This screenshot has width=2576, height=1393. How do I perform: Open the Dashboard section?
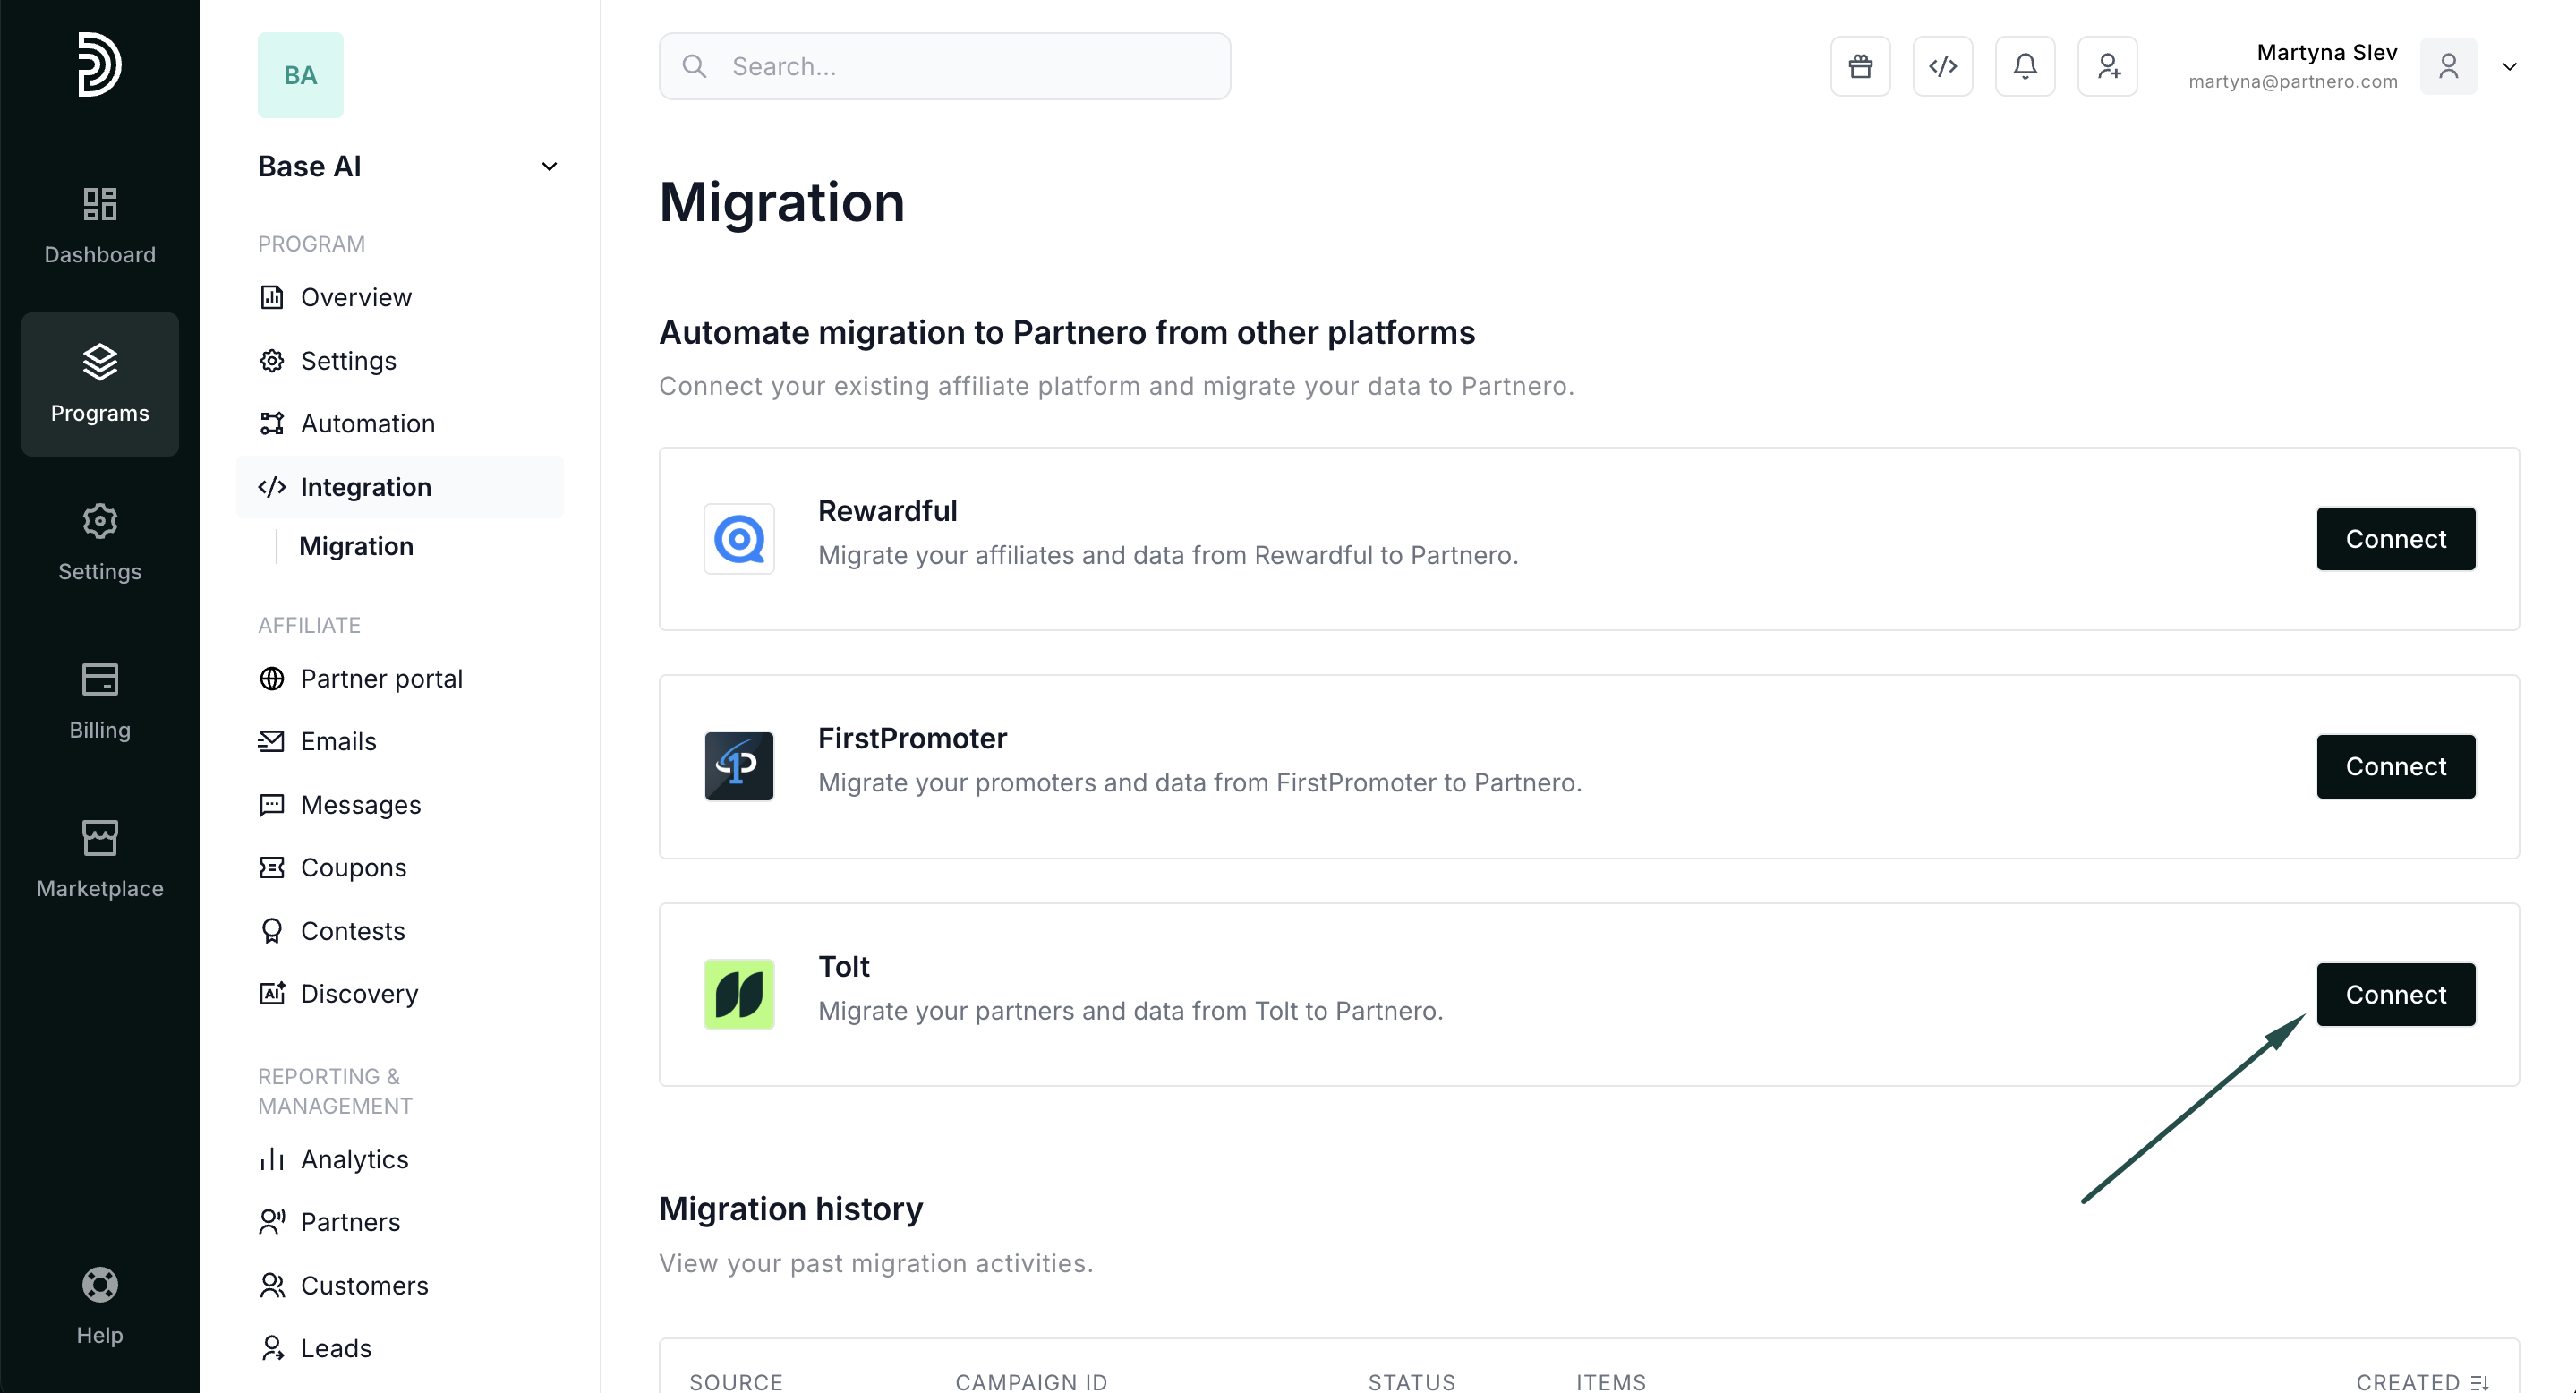pos(99,225)
